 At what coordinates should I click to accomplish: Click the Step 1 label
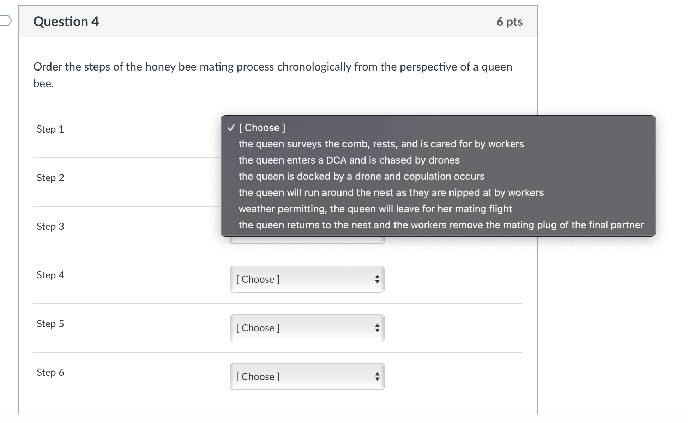50,129
